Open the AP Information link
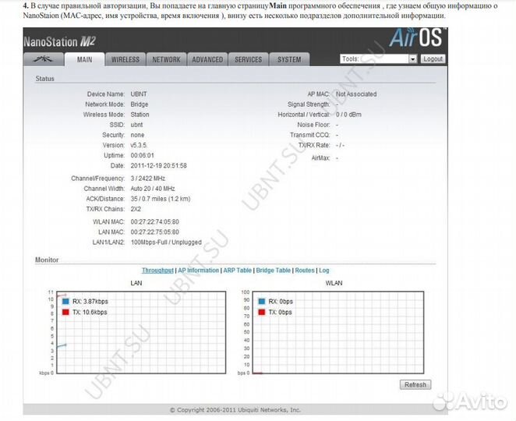The height and width of the screenshot is (421, 516). tap(199, 271)
